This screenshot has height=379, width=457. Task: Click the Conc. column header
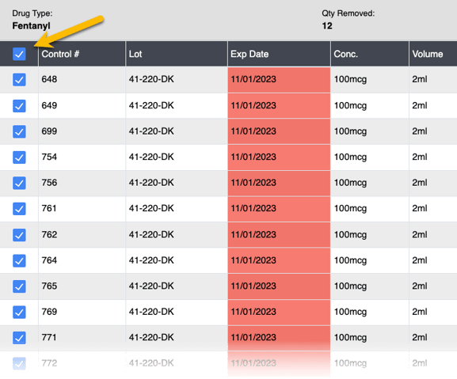[x=370, y=54]
